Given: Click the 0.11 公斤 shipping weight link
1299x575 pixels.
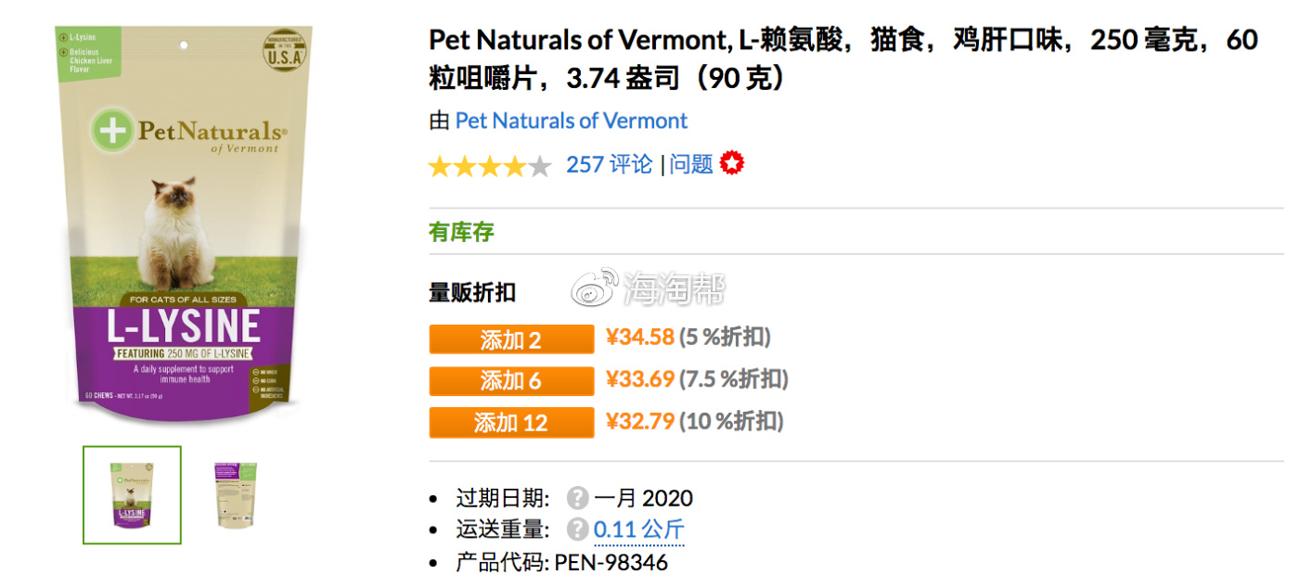Looking at the screenshot, I should [x=639, y=530].
